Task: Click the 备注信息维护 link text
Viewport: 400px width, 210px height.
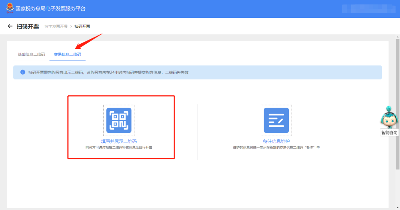Action: point(276,141)
